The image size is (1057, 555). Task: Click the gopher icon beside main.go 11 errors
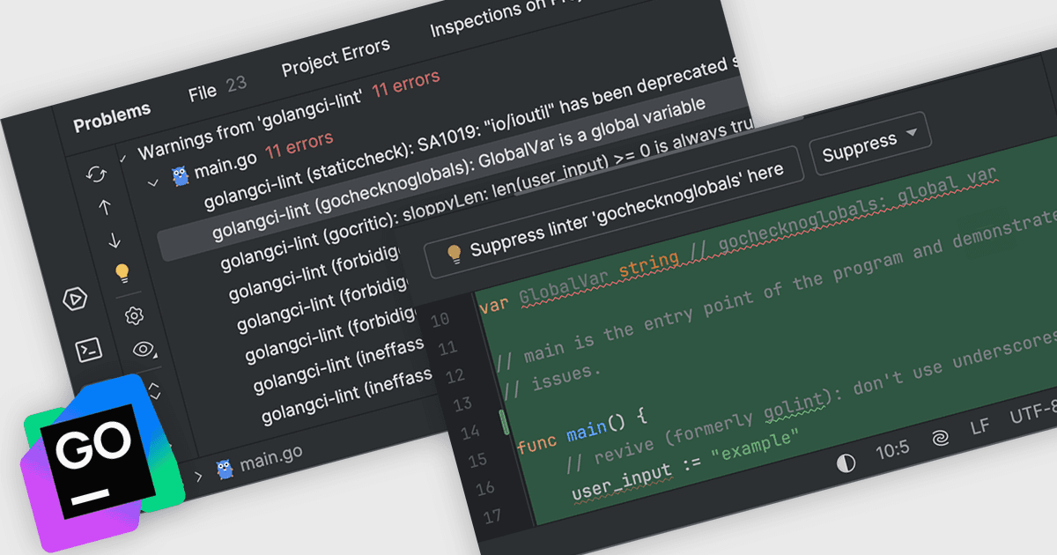pos(181,175)
